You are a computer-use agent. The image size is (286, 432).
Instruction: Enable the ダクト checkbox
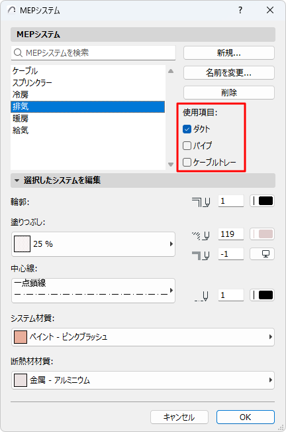point(187,129)
